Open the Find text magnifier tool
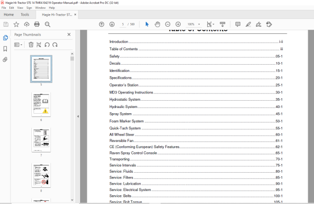This screenshot has height=204, width=314. [x=48, y=25]
